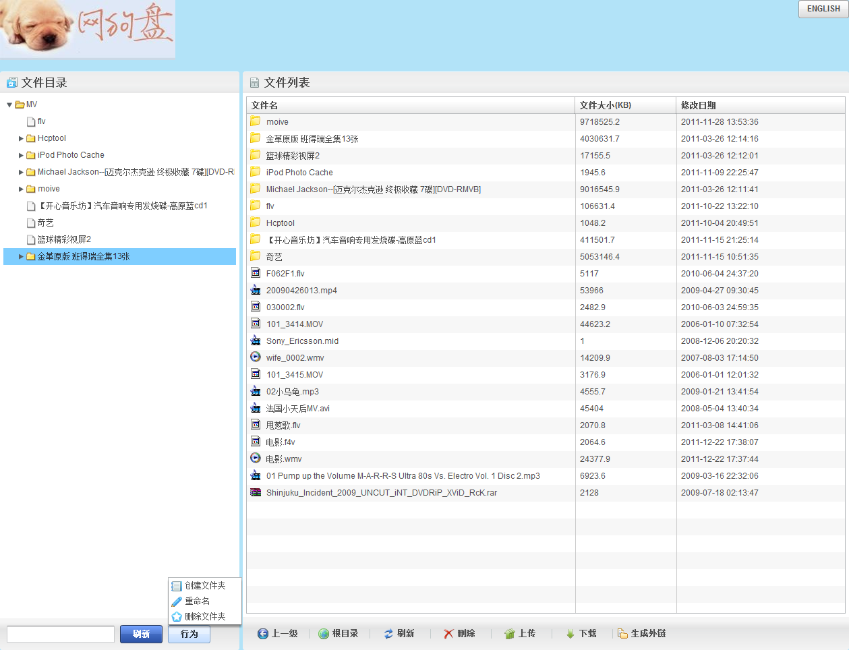
Task: Expand the Hcptool folder in the tree
Action: pos(21,138)
